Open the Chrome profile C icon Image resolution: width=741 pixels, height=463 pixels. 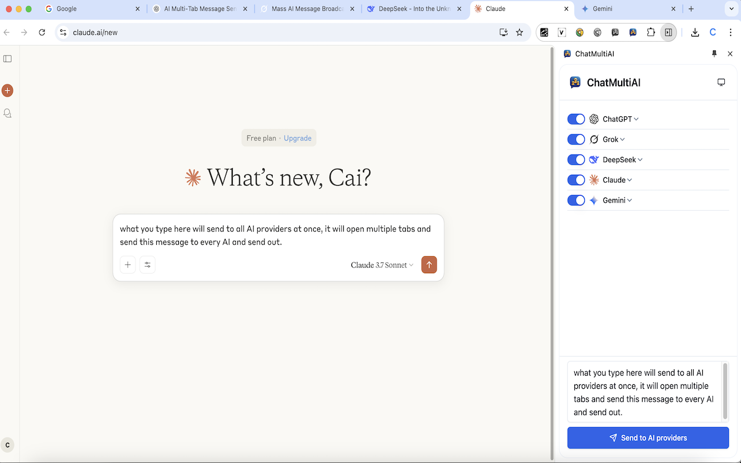[713, 32]
